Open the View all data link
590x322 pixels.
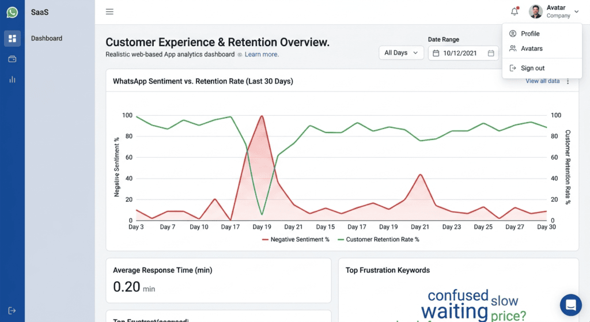pyautogui.click(x=542, y=81)
